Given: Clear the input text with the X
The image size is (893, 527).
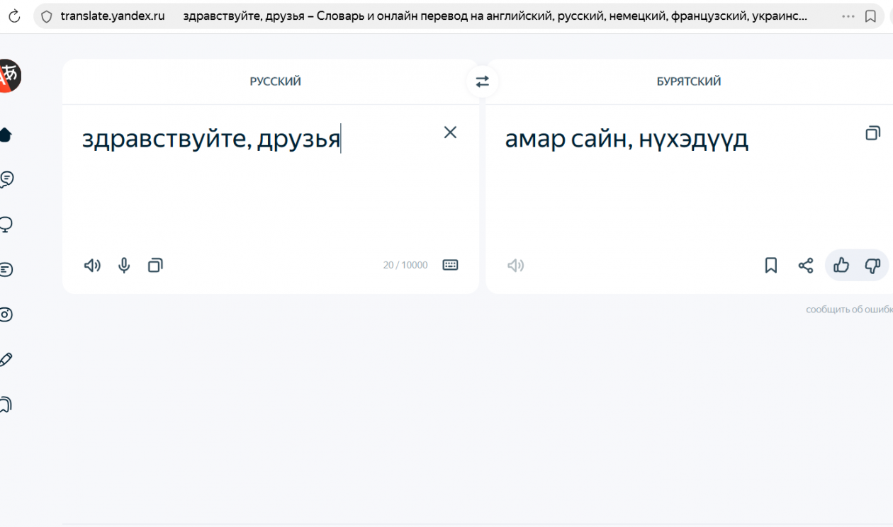Looking at the screenshot, I should 450,132.
